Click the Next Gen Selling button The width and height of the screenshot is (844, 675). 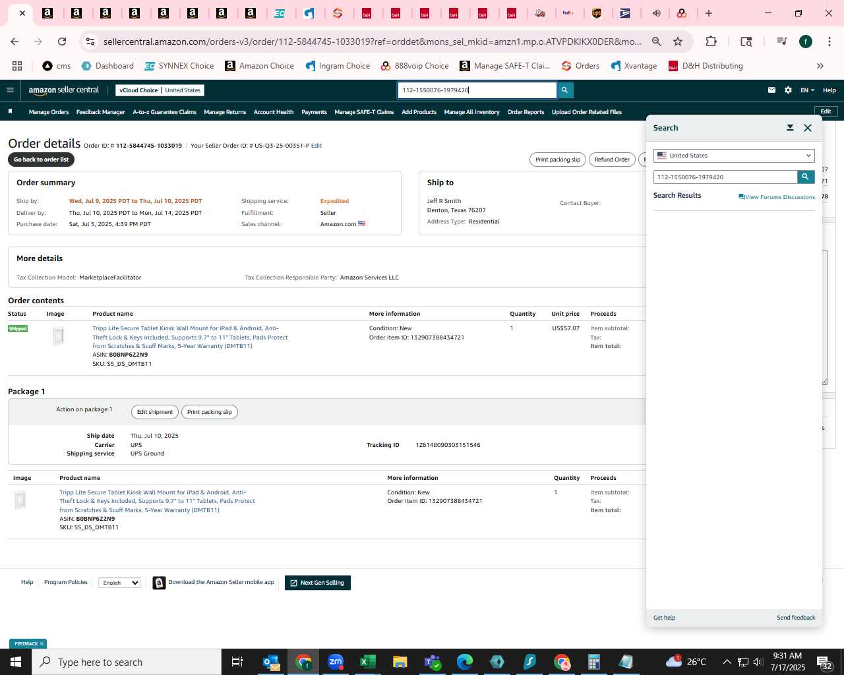click(x=318, y=583)
